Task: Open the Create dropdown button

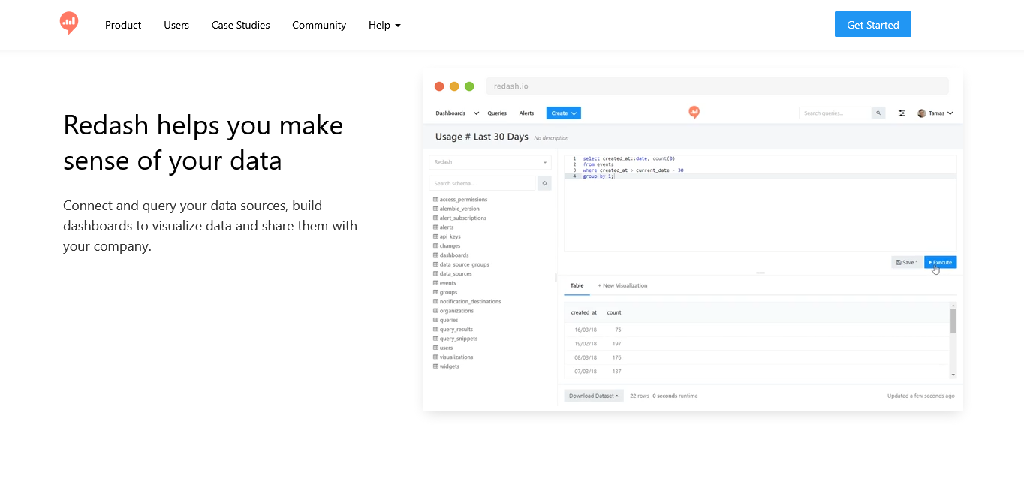Action: (x=563, y=113)
